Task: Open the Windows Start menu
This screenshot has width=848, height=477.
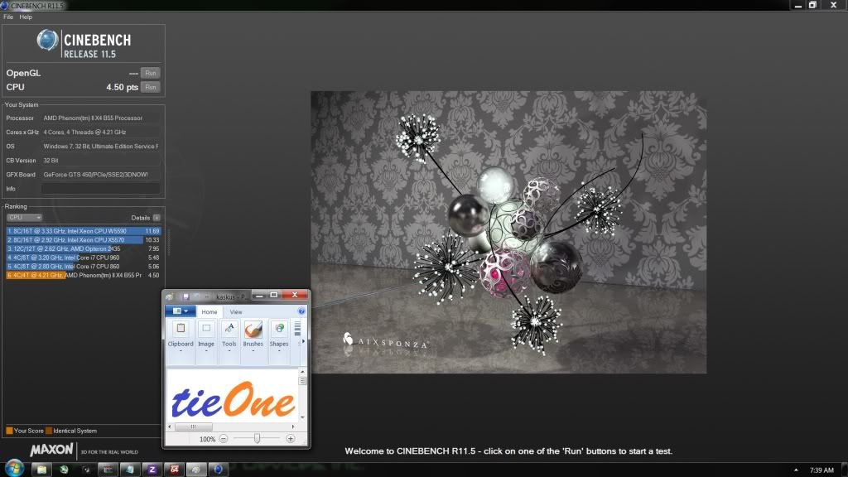Action: (x=14, y=469)
